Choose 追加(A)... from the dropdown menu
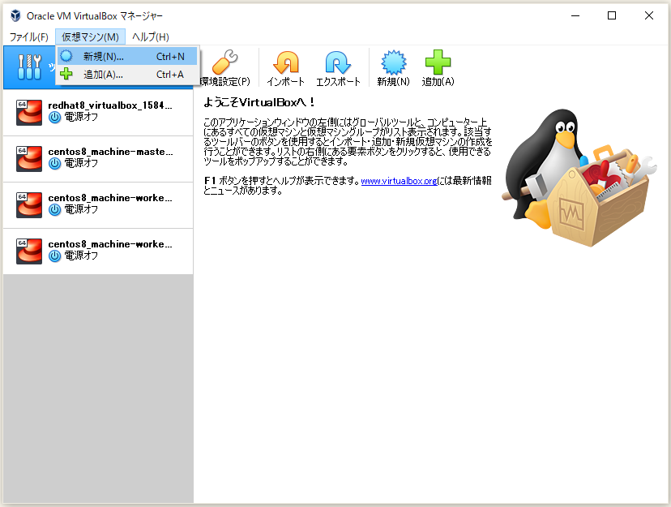671x507 pixels. coord(127,74)
